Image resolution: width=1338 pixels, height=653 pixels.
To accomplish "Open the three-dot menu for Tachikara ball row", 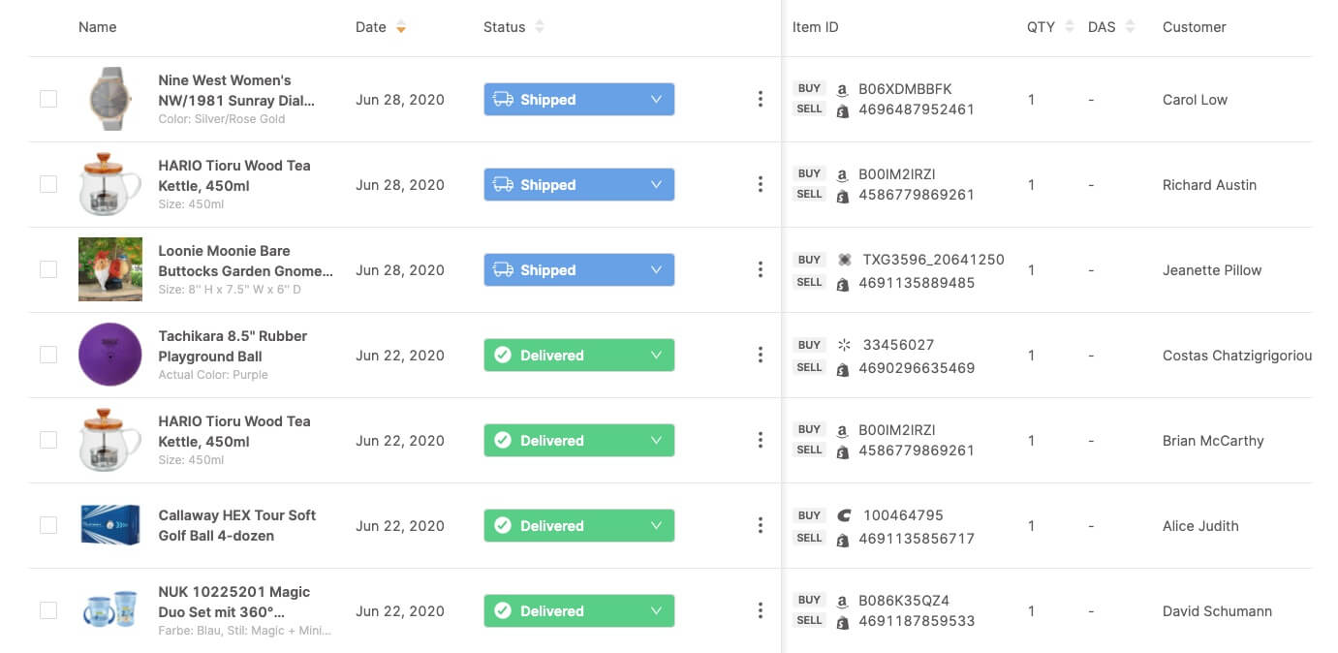I will [761, 355].
